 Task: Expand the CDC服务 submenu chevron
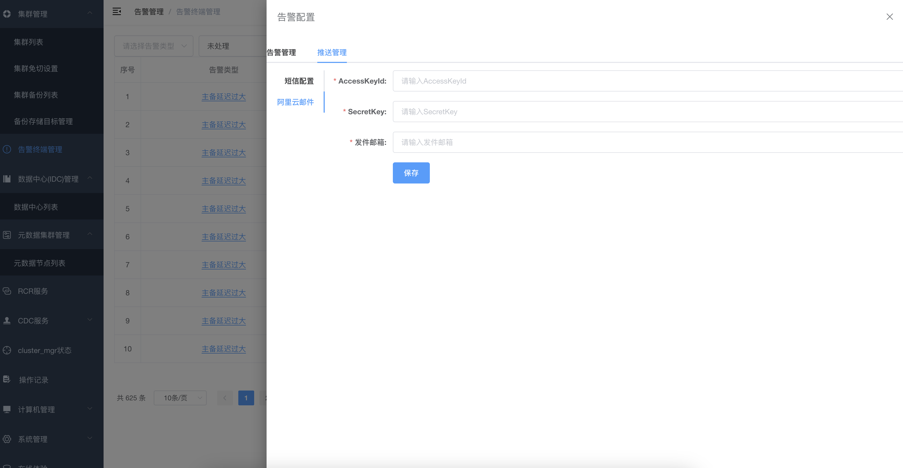(90, 320)
